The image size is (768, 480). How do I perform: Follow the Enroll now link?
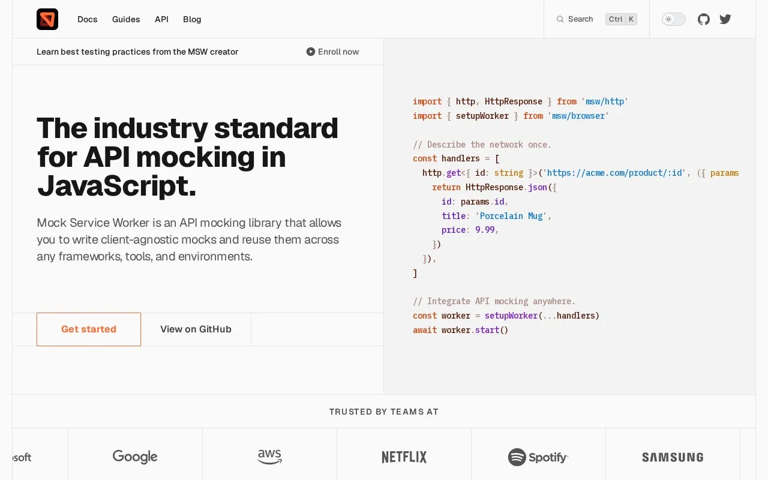[333, 52]
